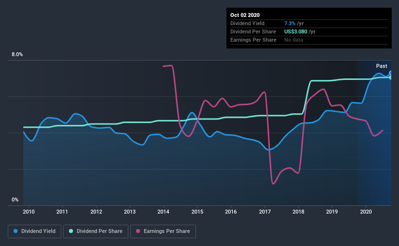Click the teal Dividend Per Share endpoint marker
Image resolution: width=399 pixels, height=246 pixels.
[390, 77]
